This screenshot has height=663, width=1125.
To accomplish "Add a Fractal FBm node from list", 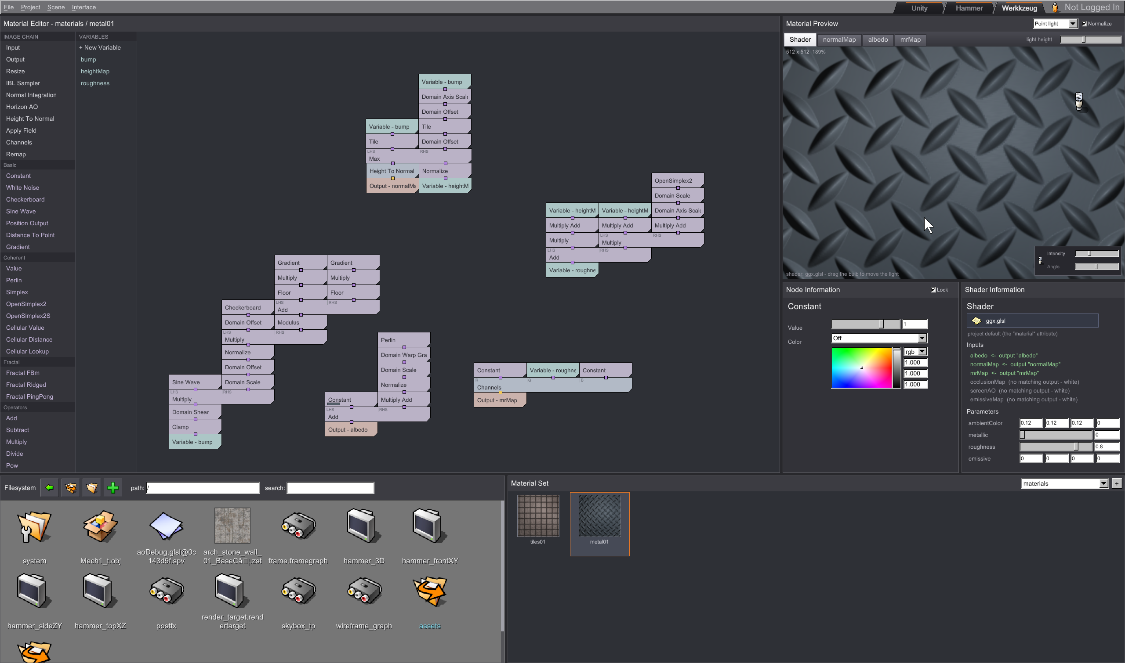I will point(22,373).
